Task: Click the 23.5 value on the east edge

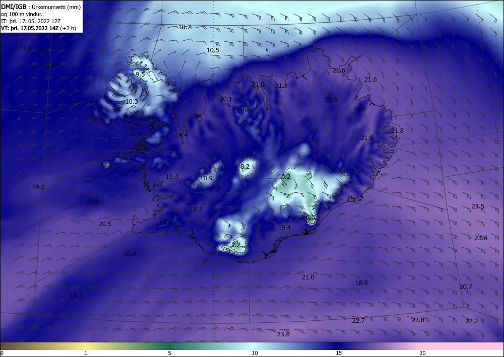Action: pyautogui.click(x=478, y=206)
